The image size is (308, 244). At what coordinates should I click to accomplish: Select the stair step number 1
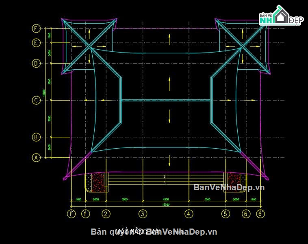(165, 182)
